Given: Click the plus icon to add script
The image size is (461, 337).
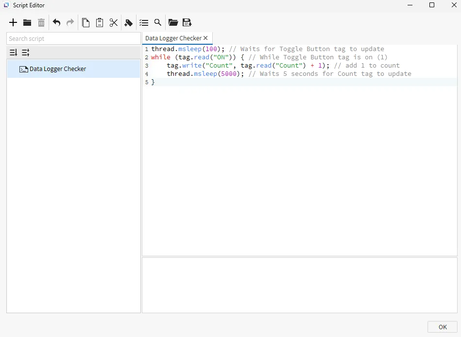Looking at the screenshot, I should 13,22.
